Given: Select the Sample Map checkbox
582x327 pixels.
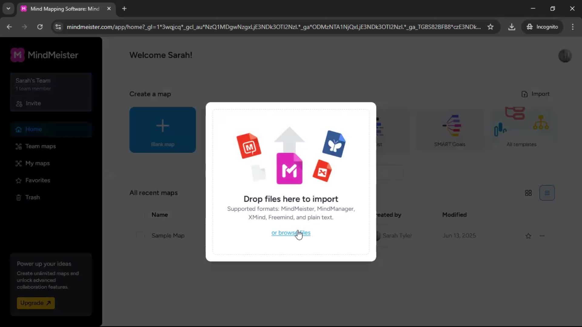Looking at the screenshot, I should [x=140, y=236].
